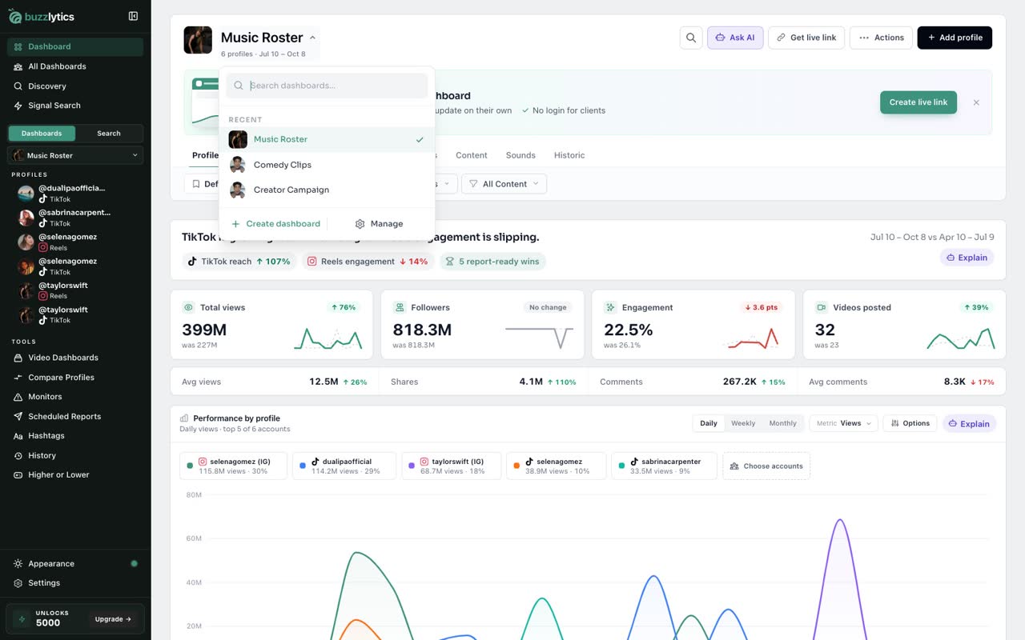The image size is (1025, 640).
Task: Open History in sidebar
Action: point(75,456)
